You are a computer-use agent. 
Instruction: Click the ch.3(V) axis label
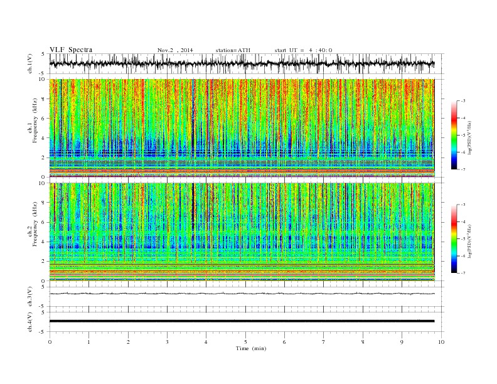[x=30, y=297]
